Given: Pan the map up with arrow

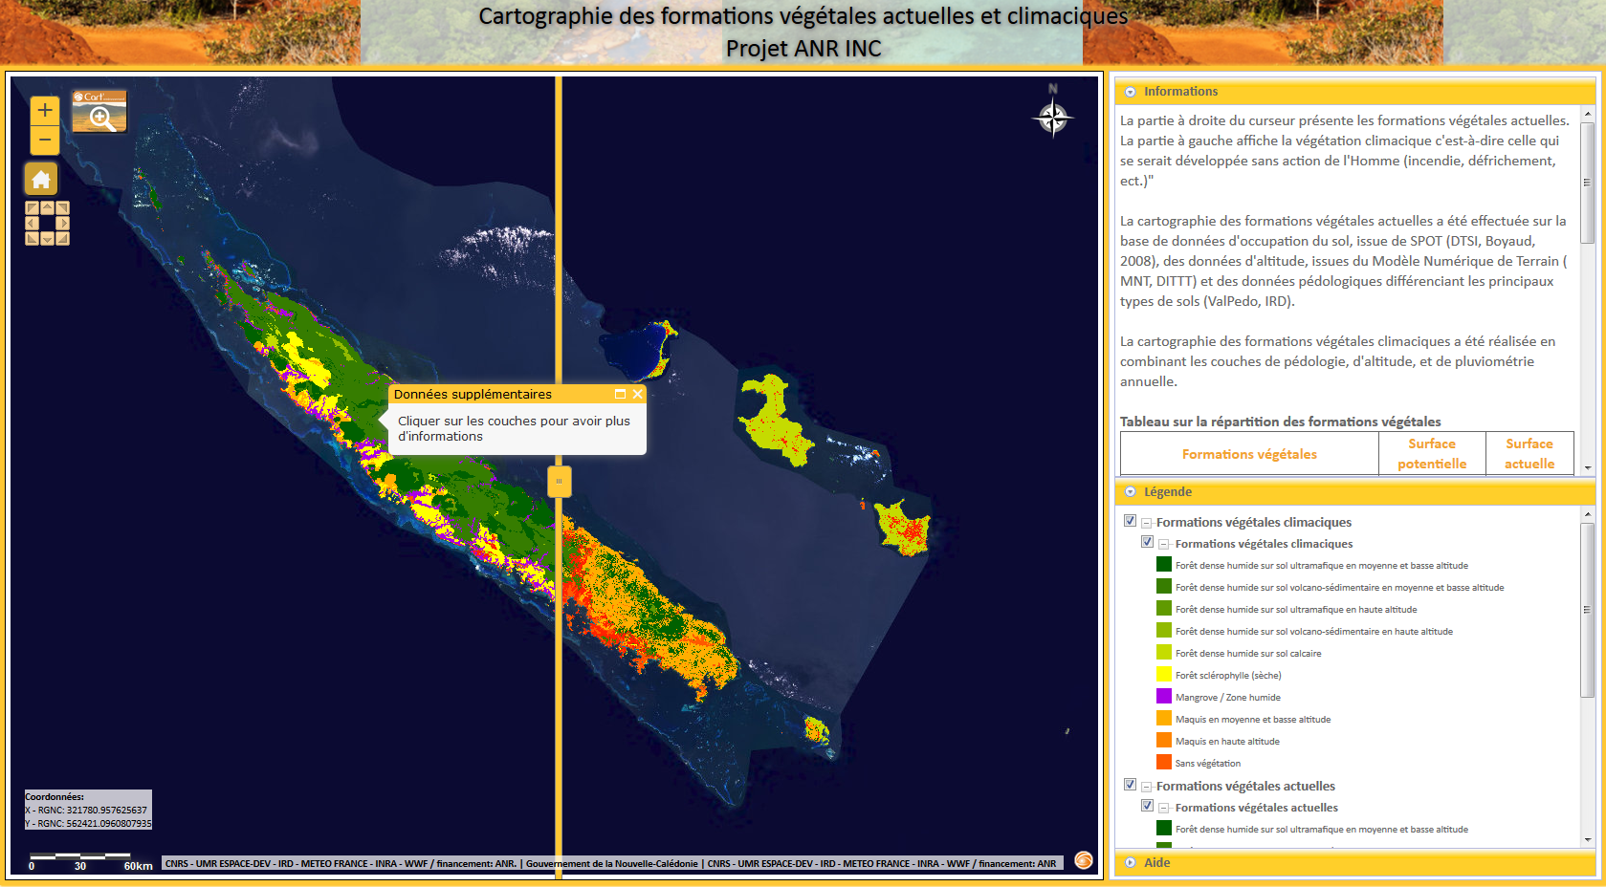Looking at the screenshot, I should tap(47, 207).
